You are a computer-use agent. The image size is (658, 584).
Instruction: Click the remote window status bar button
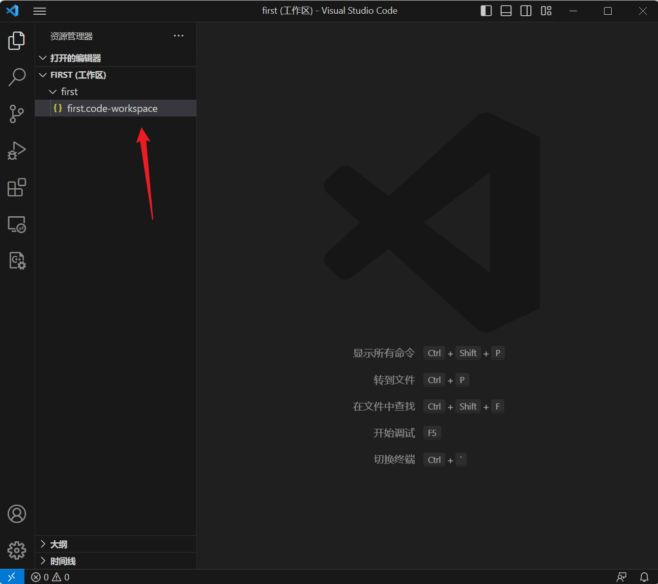12,577
